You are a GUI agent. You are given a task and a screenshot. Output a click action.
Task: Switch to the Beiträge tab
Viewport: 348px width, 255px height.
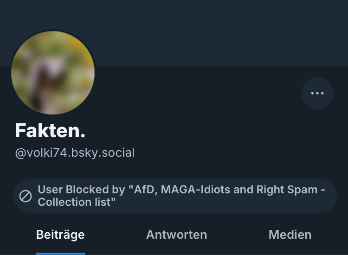click(60, 235)
